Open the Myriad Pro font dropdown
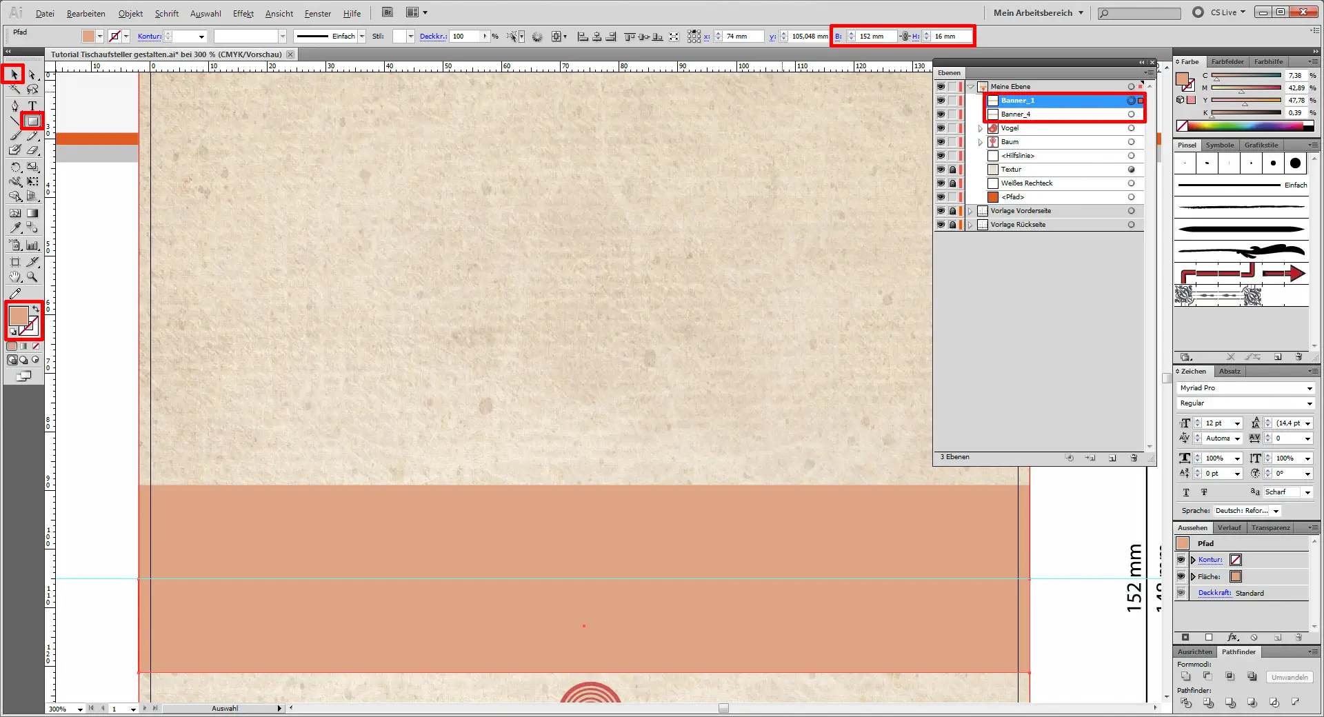1324x717 pixels. tap(1309, 388)
